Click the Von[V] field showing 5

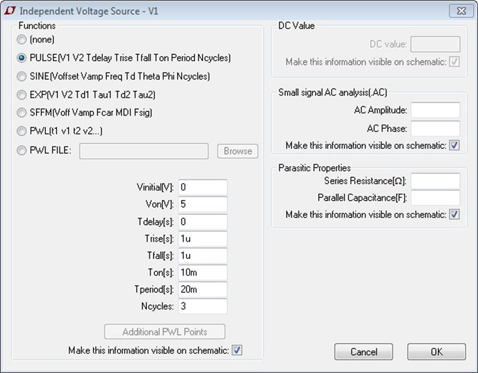tap(203, 204)
